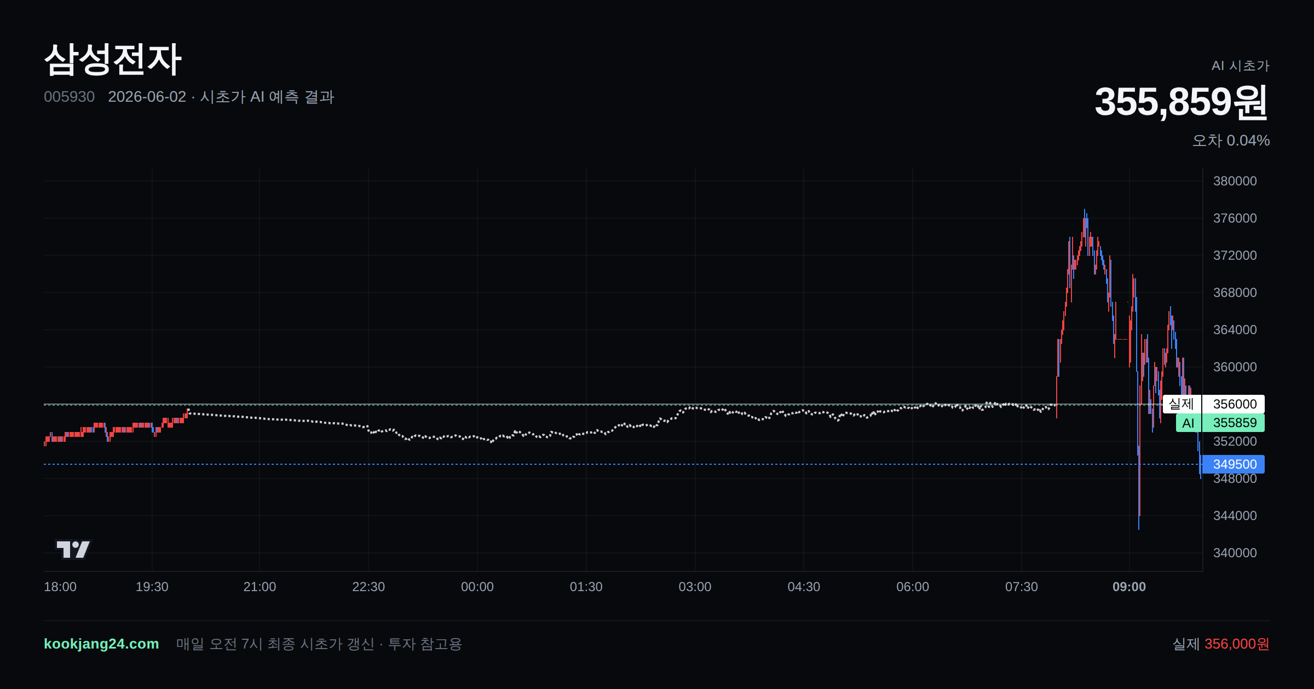Click the 오차 0.04% error text
The height and width of the screenshot is (689, 1314).
click(x=1231, y=141)
